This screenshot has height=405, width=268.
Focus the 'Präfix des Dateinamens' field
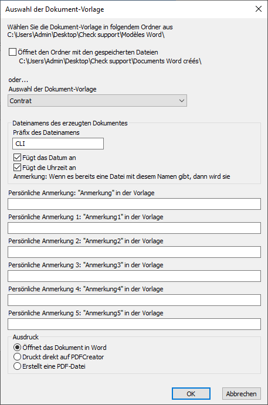58,144
